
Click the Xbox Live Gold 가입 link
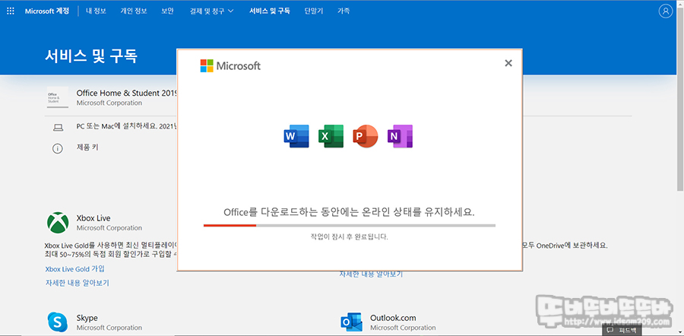(x=75, y=269)
